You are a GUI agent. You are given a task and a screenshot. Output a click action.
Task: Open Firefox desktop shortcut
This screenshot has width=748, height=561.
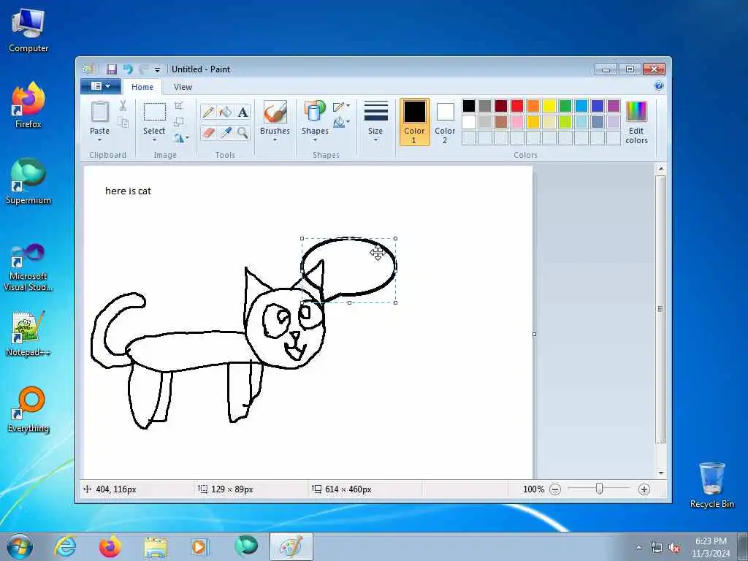(28, 105)
